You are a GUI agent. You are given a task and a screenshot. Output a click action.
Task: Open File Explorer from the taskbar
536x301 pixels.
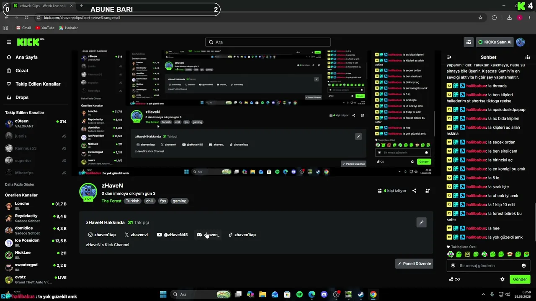(x=263, y=294)
